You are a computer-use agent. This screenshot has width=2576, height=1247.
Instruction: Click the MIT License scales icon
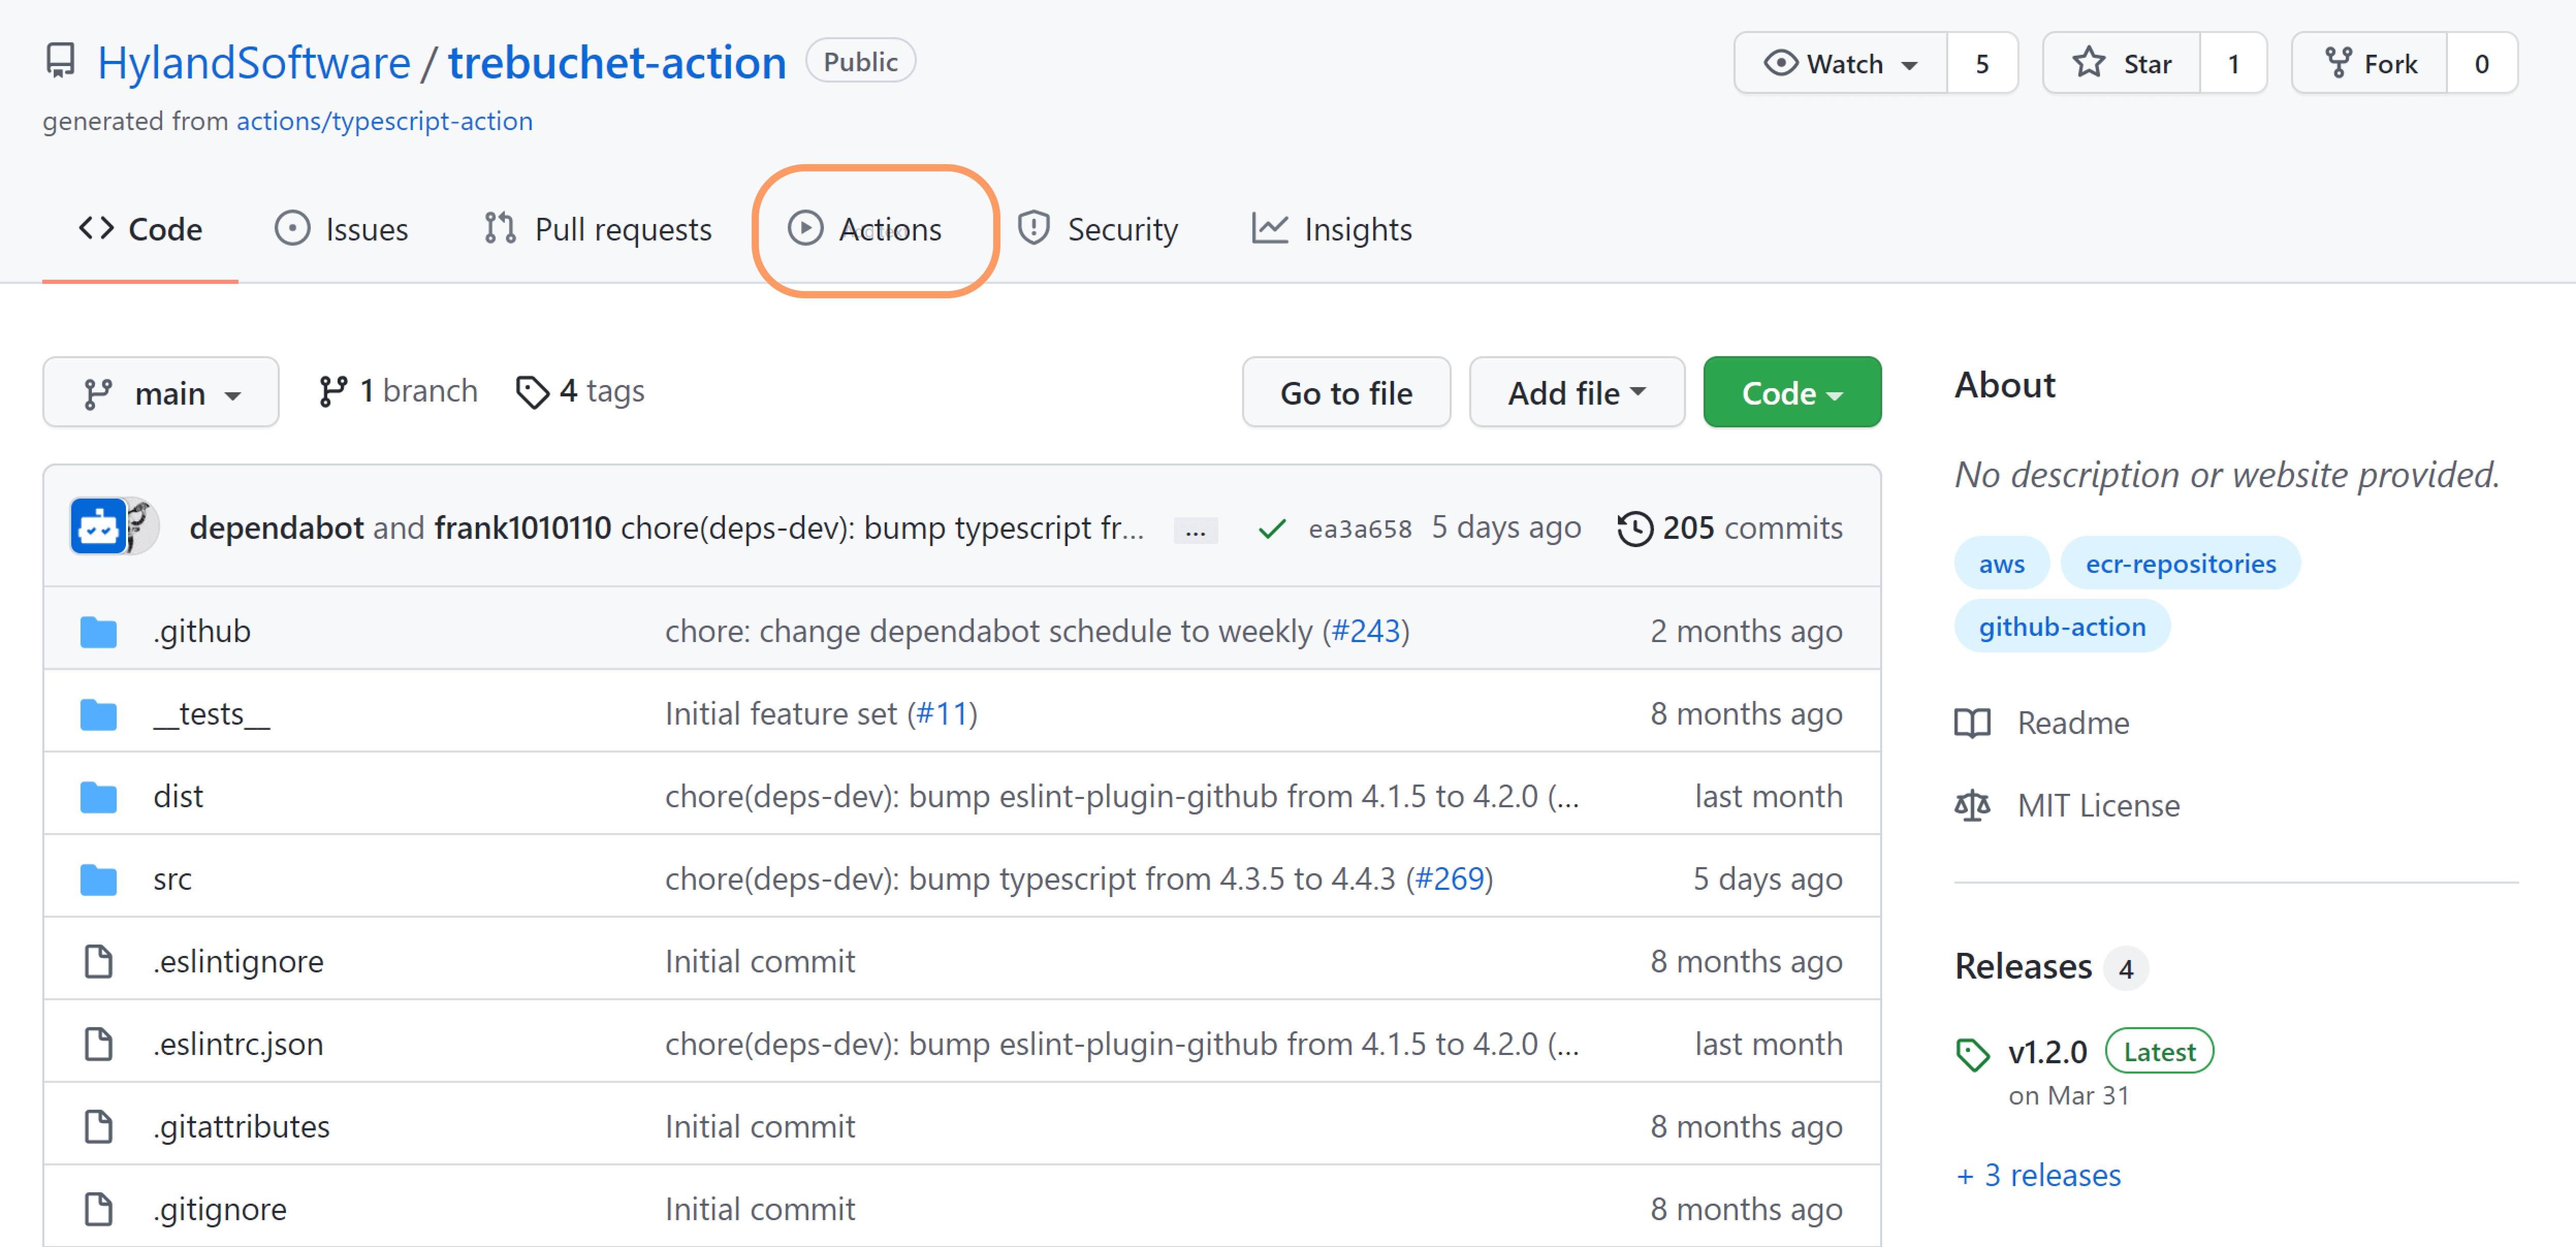(1972, 805)
